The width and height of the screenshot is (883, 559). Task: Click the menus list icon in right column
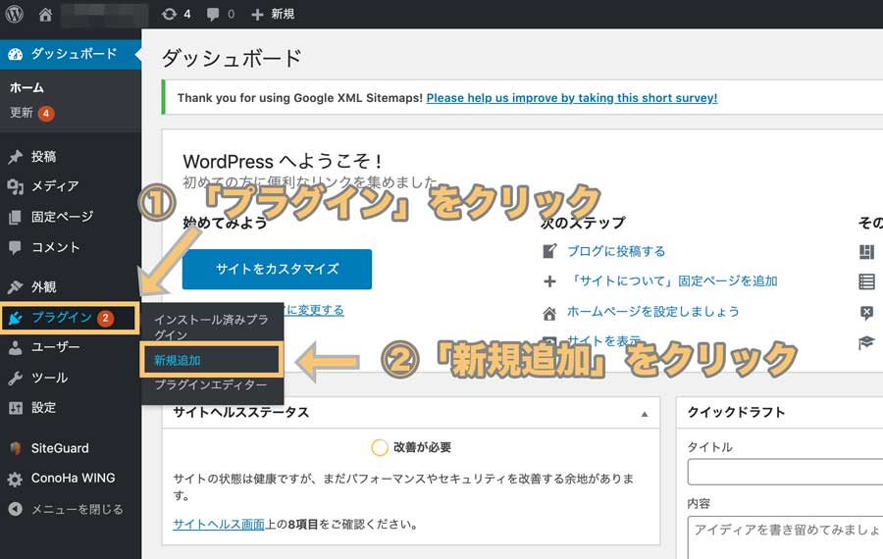(x=866, y=280)
